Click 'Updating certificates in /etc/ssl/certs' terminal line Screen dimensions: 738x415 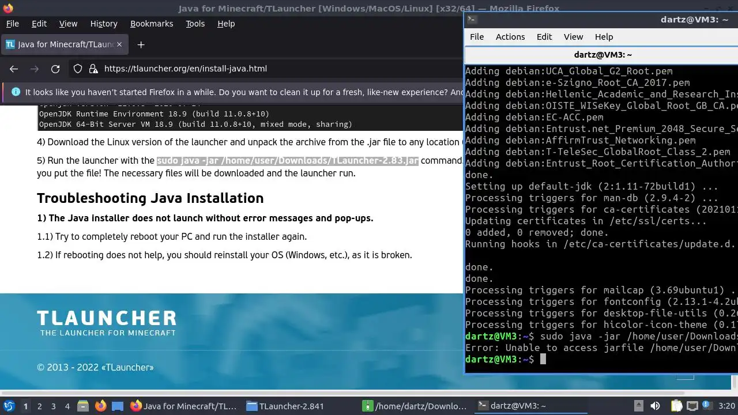point(586,221)
